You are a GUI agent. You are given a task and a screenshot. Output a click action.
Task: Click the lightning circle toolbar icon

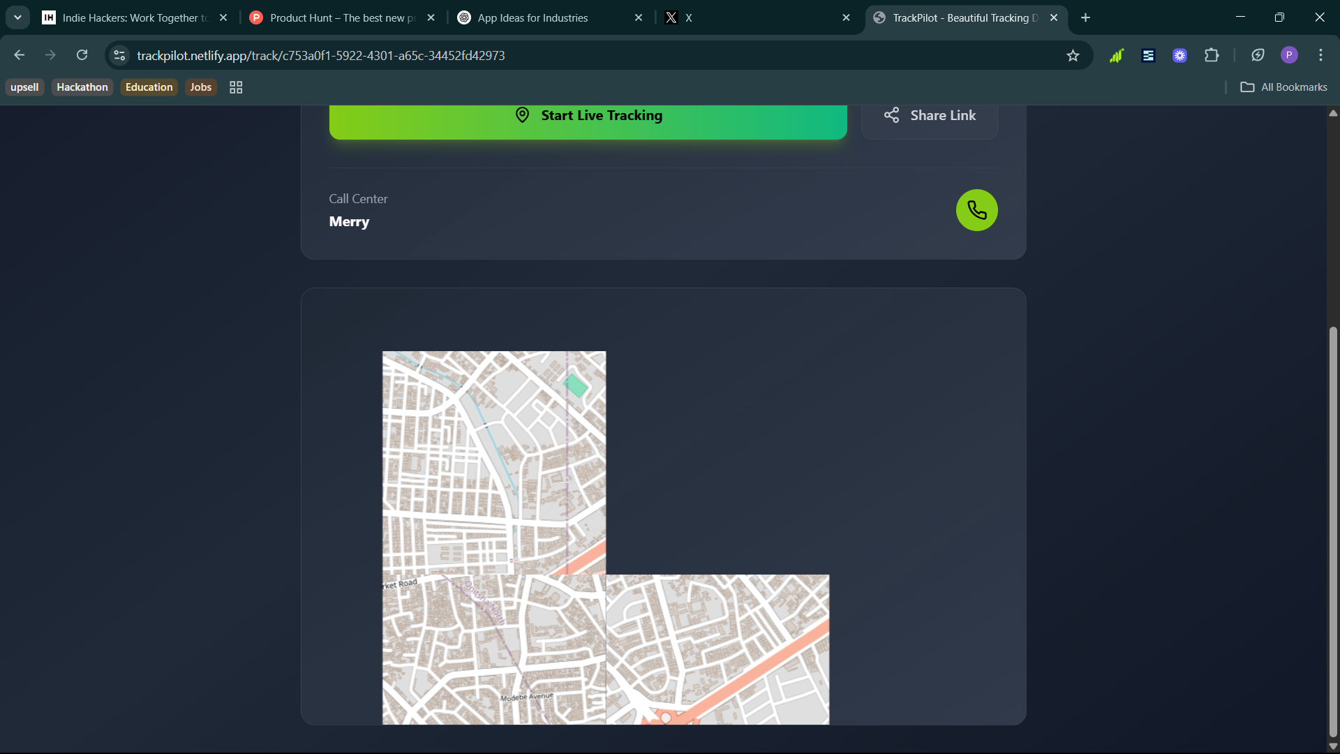(1258, 55)
